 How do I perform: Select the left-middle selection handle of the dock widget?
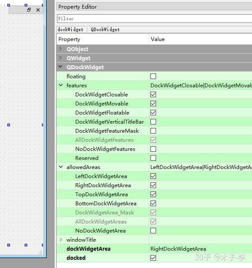[9, 125]
